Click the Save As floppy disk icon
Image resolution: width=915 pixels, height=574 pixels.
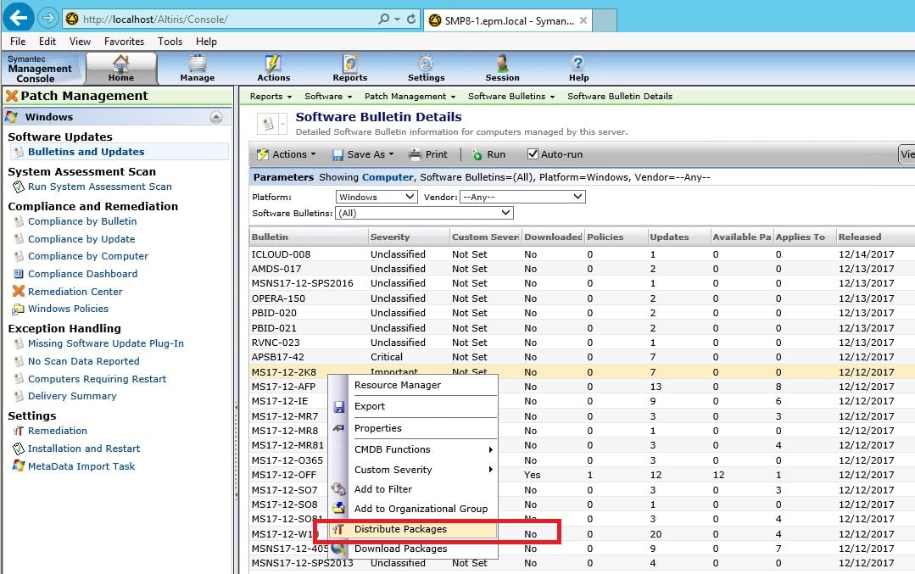pyautogui.click(x=338, y=154)
